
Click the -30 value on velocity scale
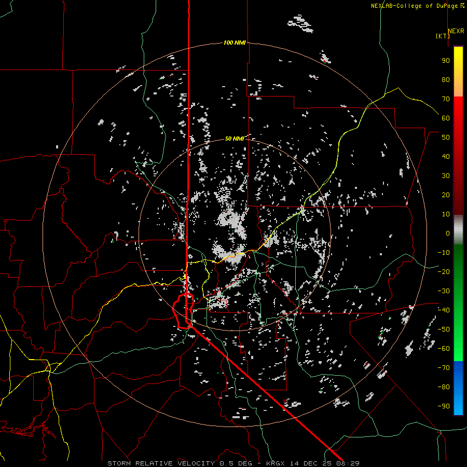(444, 291)
